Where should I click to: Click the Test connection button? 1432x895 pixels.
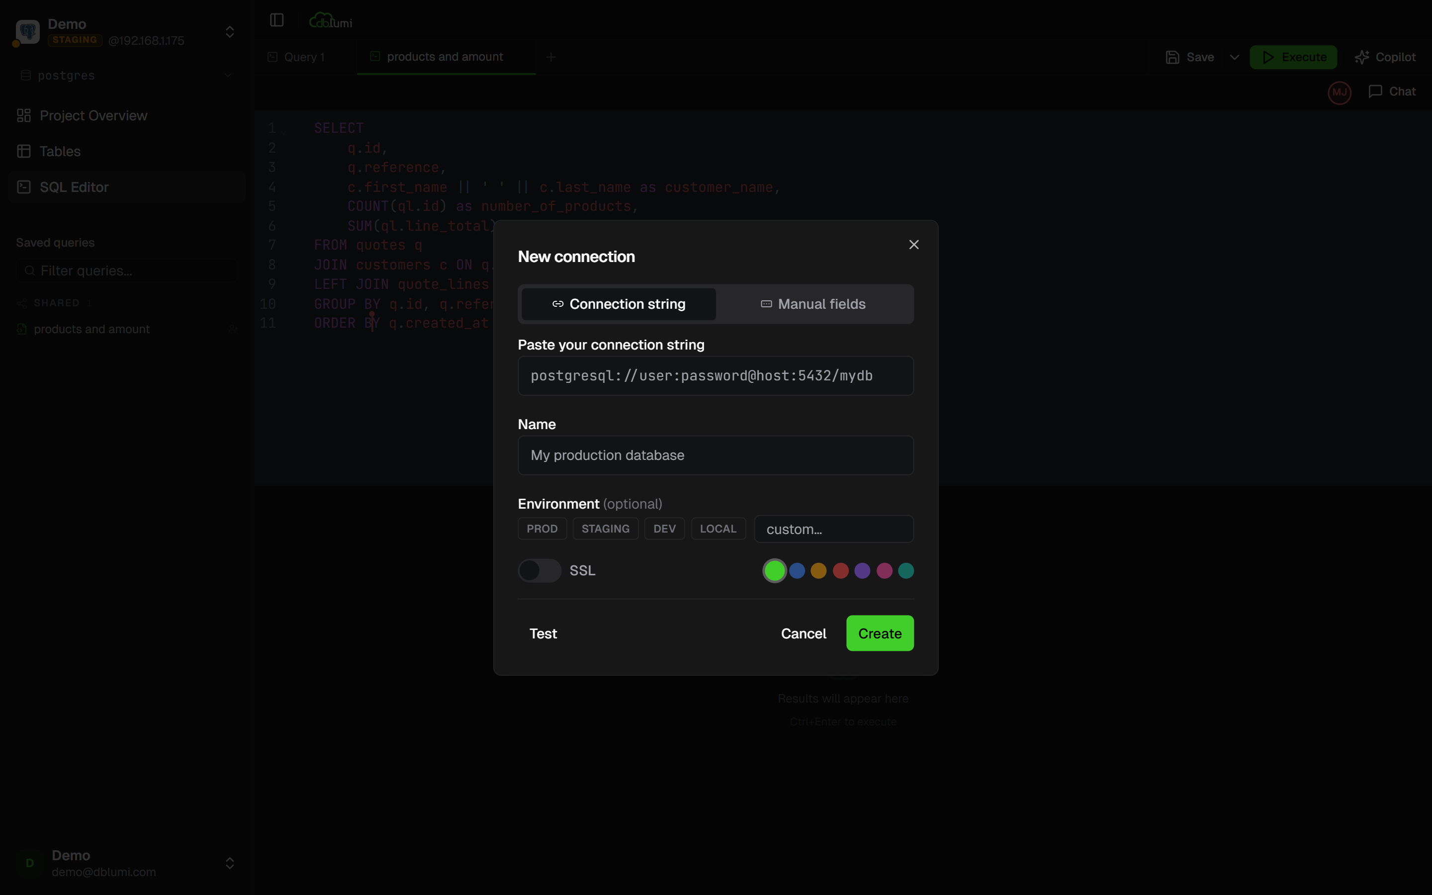click(542, 633)
